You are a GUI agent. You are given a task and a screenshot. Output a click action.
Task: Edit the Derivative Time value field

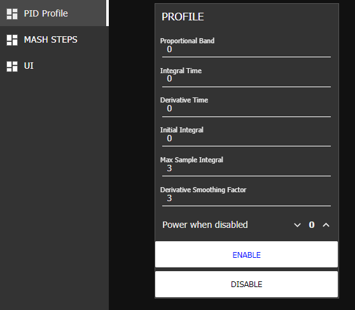pos(246,109)
